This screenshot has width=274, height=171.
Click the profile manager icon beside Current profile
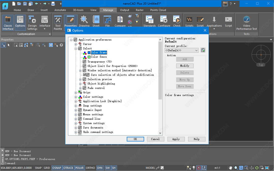click(203, 50)
